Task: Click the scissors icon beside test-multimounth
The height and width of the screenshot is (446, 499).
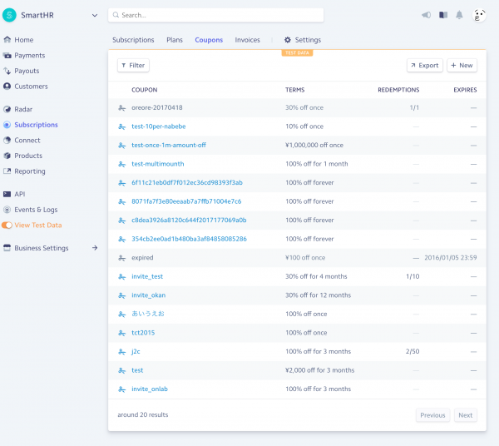Action: pos(122,164)
